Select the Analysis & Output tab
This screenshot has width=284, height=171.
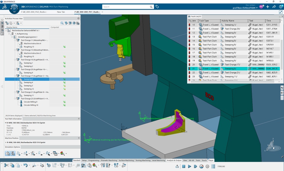174,160
